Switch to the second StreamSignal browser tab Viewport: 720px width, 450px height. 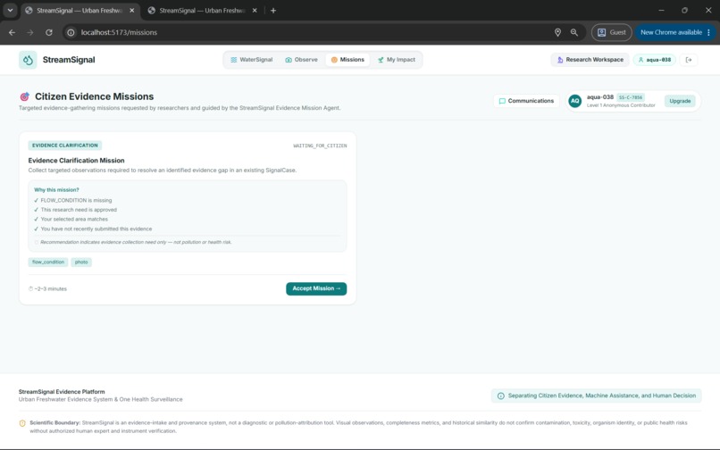tap(202, 10)
